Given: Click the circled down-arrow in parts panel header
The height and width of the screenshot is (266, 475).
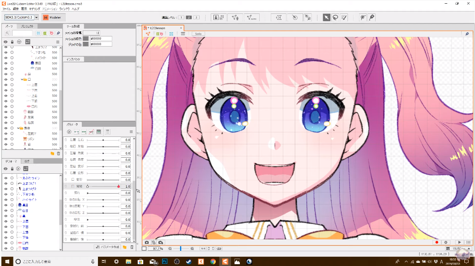Looking at the screenshot, I should click(x=19, y=41).
